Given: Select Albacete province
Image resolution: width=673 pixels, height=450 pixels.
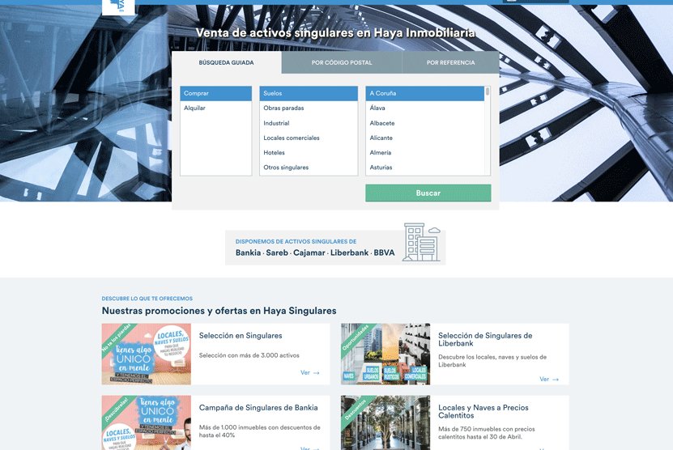Looking at the screenshot, I should click(425, 123).
